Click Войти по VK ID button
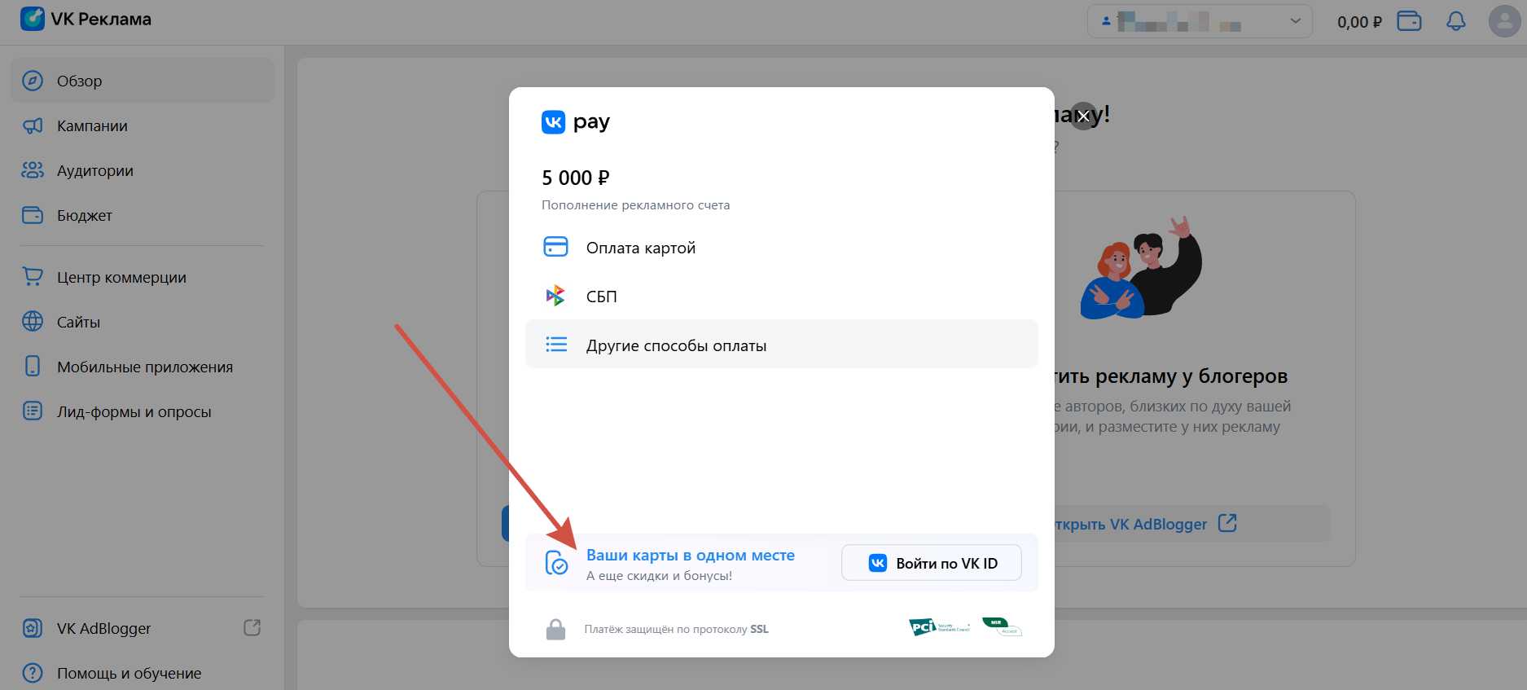Image resolution: width=1527 pixels, height=690 pixels. [932, 563]
